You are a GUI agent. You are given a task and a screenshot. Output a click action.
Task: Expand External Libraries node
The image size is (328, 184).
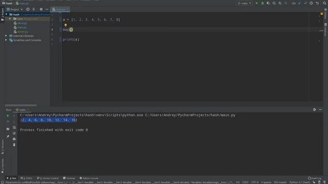[x=6, y=36]
